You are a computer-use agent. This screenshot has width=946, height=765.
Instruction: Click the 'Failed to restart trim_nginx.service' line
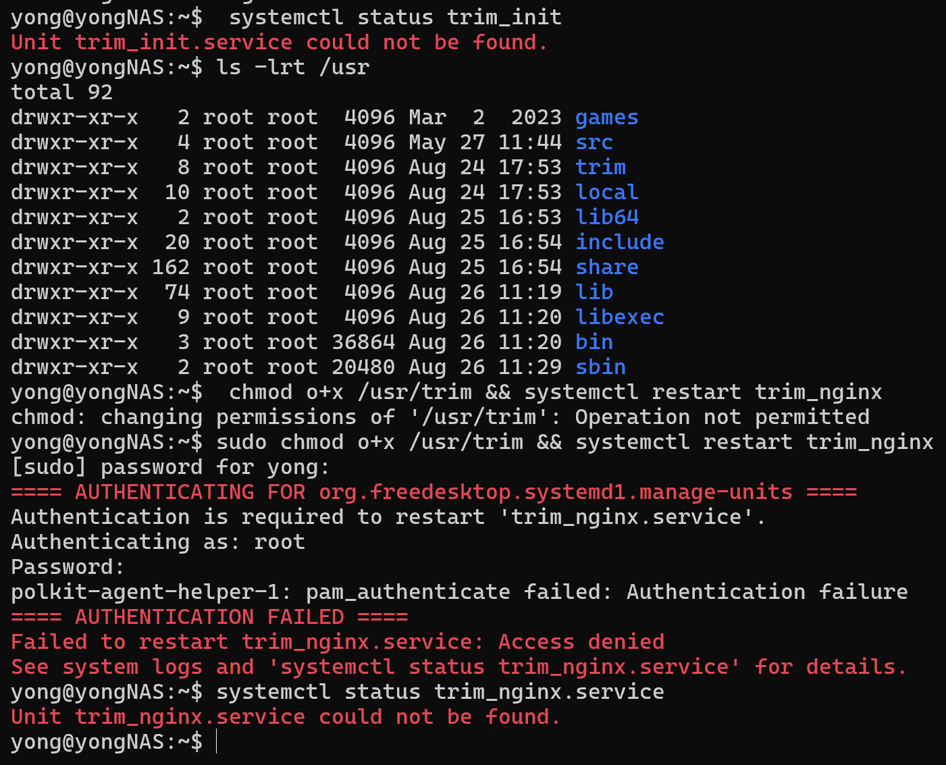[338, 642]
